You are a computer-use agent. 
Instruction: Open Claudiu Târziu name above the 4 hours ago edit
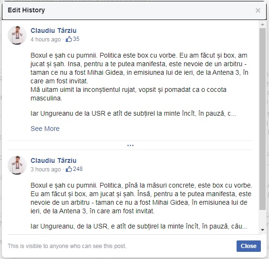(53, 30)
